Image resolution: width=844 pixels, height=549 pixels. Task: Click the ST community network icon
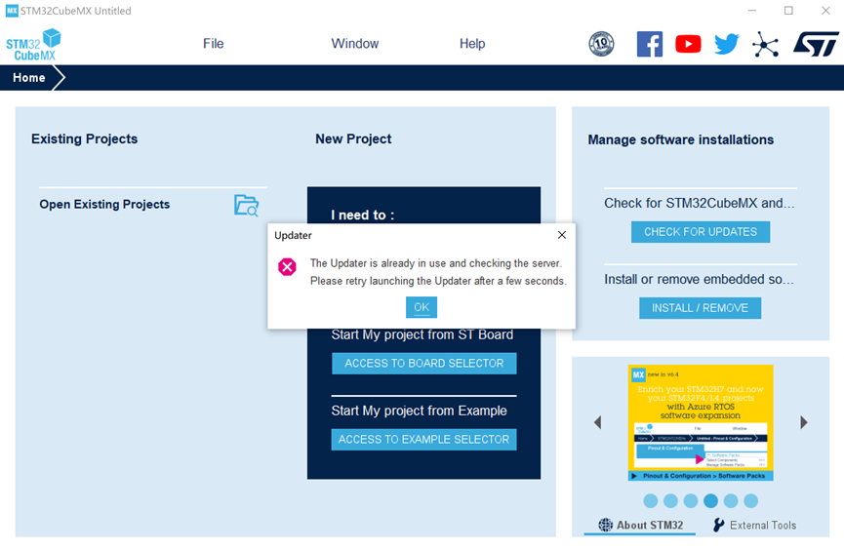tap(765, 44)
